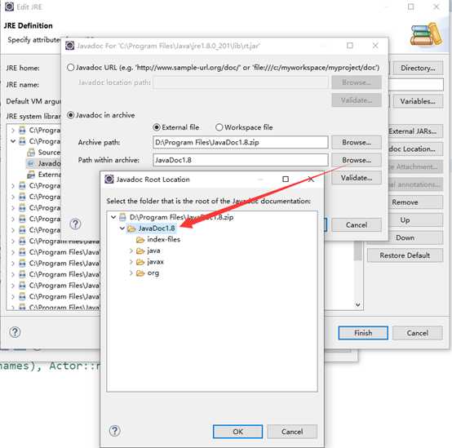Select Javadoc in archive radio option
The width and height of the screenshot is (452, 448).
click(70, 115)
